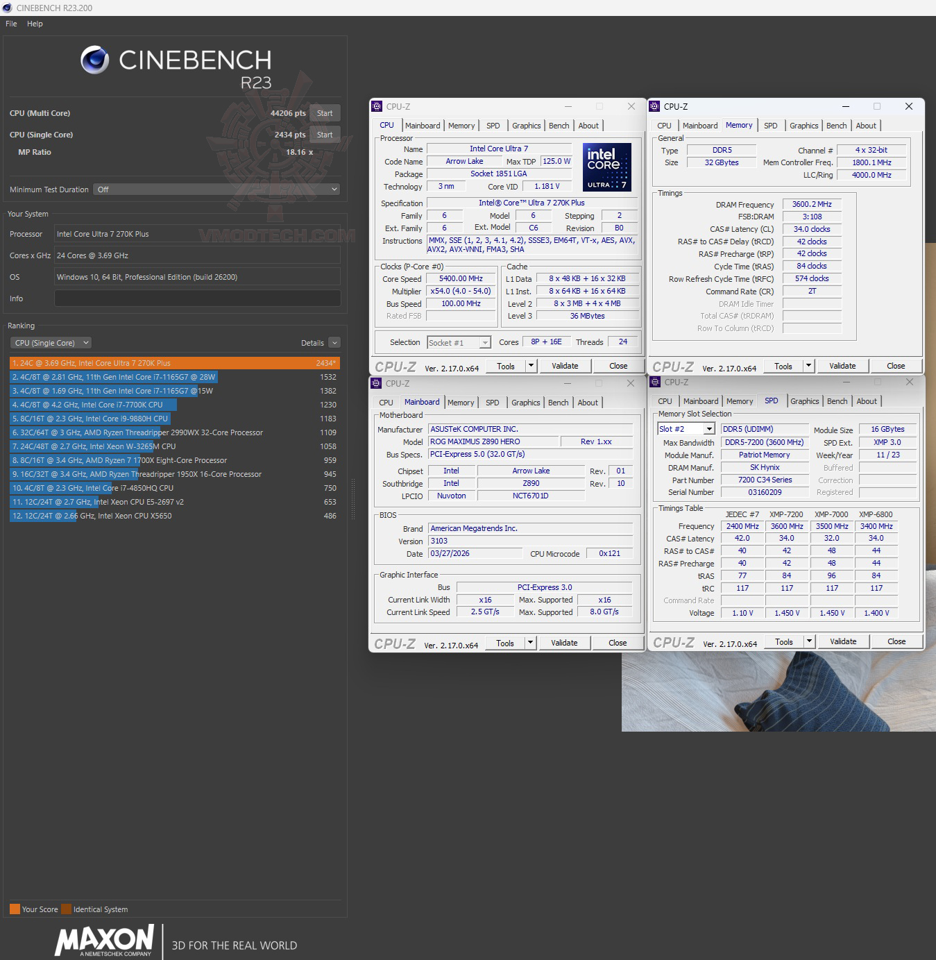This screenshot has width=936, height=960.
Task: Open the File menu in Cinebench
Action: [11, 24]
